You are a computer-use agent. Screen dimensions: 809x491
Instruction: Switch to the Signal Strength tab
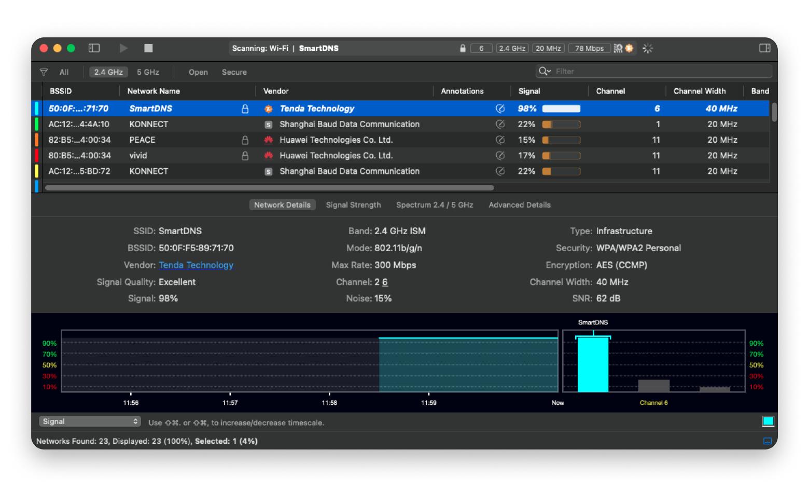point(353,205)
